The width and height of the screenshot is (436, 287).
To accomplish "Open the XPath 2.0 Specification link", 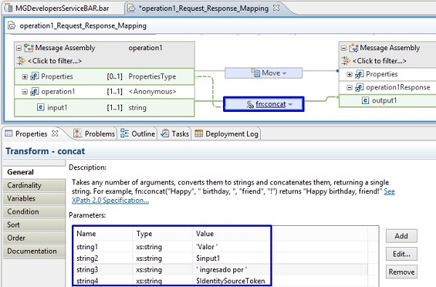I will (x=110, y=201).
